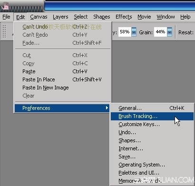The width and height of the screenshot is (195, 186).
Task: Open Internet... preferences
Action: 152,148
